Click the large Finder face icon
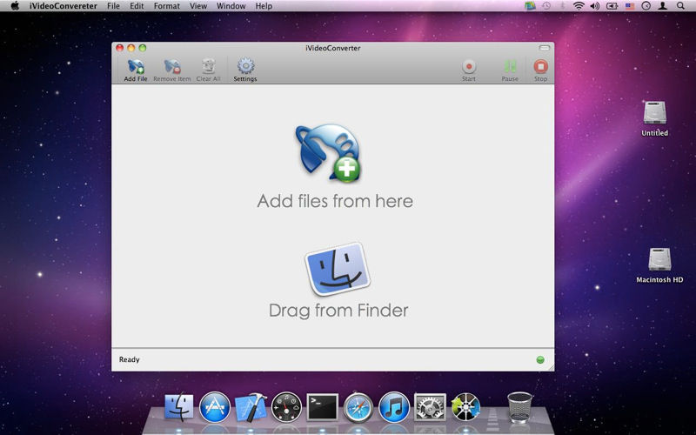The width and height of the screenshot is (696, 435). pos(338,269)
